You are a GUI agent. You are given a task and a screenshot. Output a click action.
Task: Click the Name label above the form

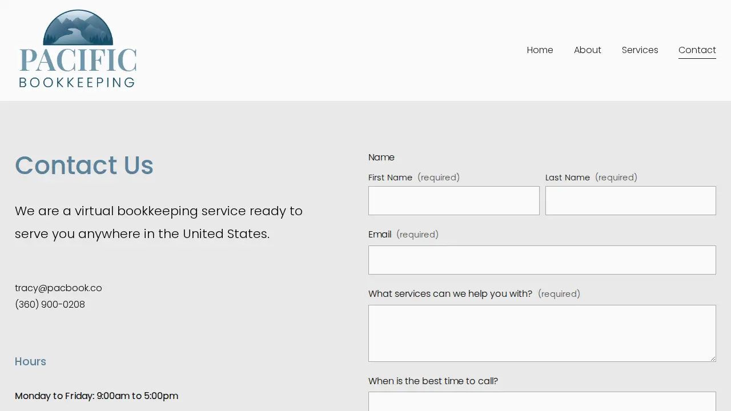(381, 158)
